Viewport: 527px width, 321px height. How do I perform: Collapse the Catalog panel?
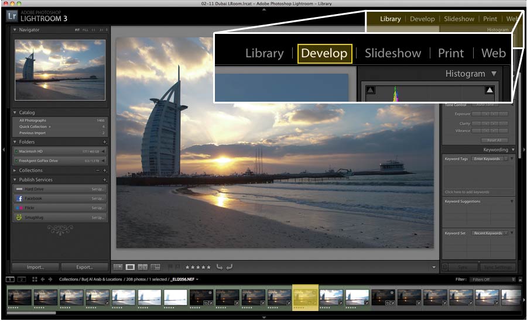coord(15,112)
